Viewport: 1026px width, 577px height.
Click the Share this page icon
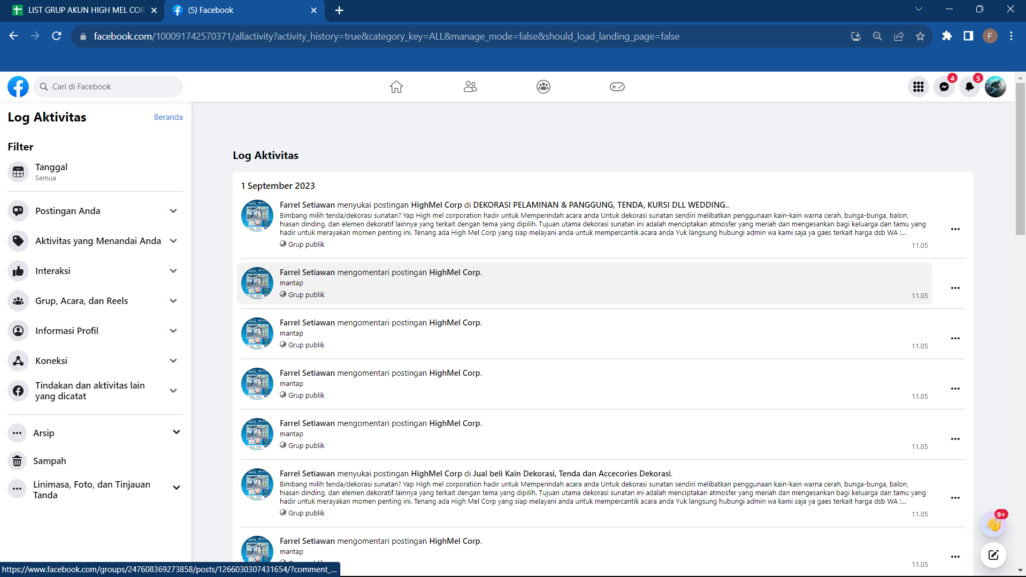pos(899,36)
